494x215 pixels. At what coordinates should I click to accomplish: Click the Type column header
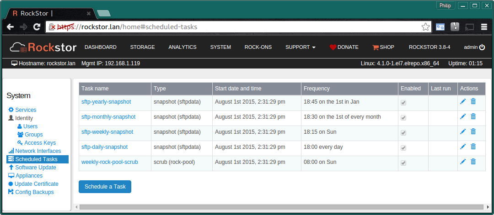[x=182, y=89]
